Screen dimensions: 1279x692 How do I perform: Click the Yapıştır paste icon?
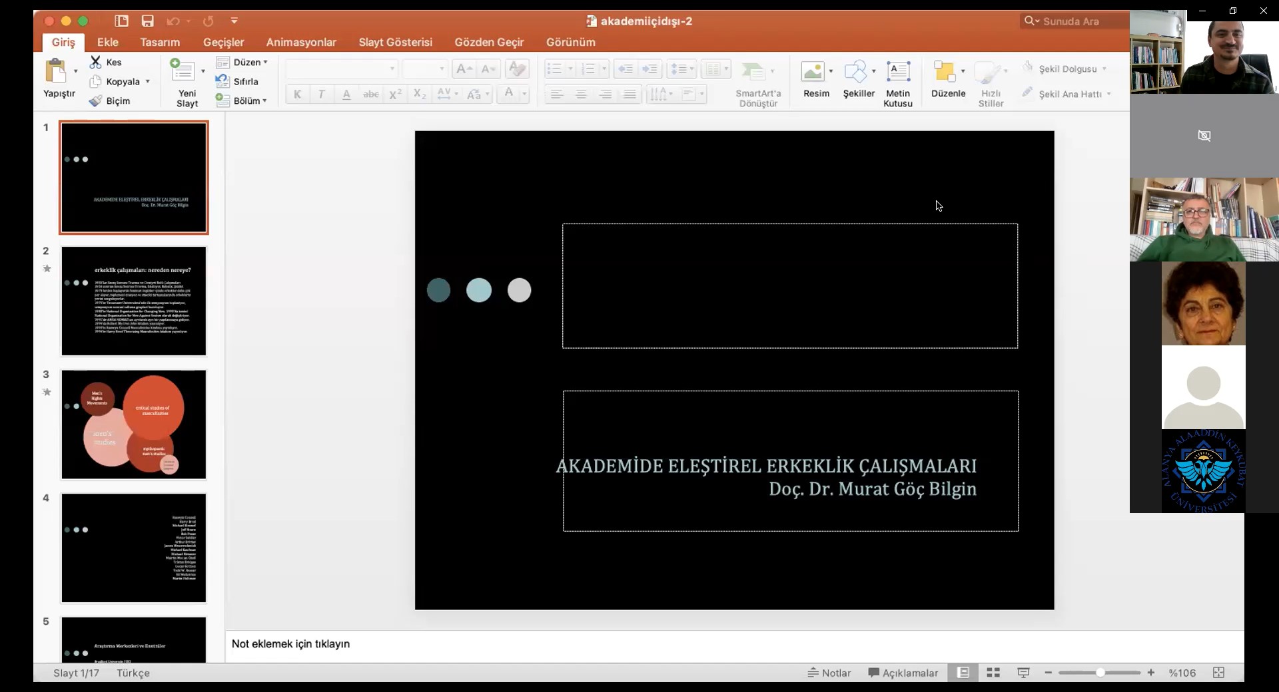coord(56,72)
